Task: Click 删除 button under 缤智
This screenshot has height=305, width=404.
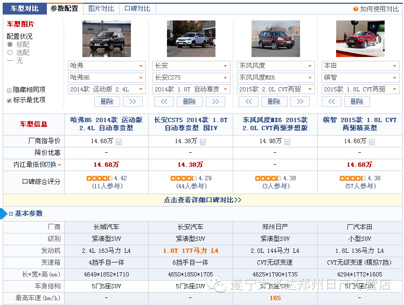Action: pyautogui.click(x=357, y=102)
